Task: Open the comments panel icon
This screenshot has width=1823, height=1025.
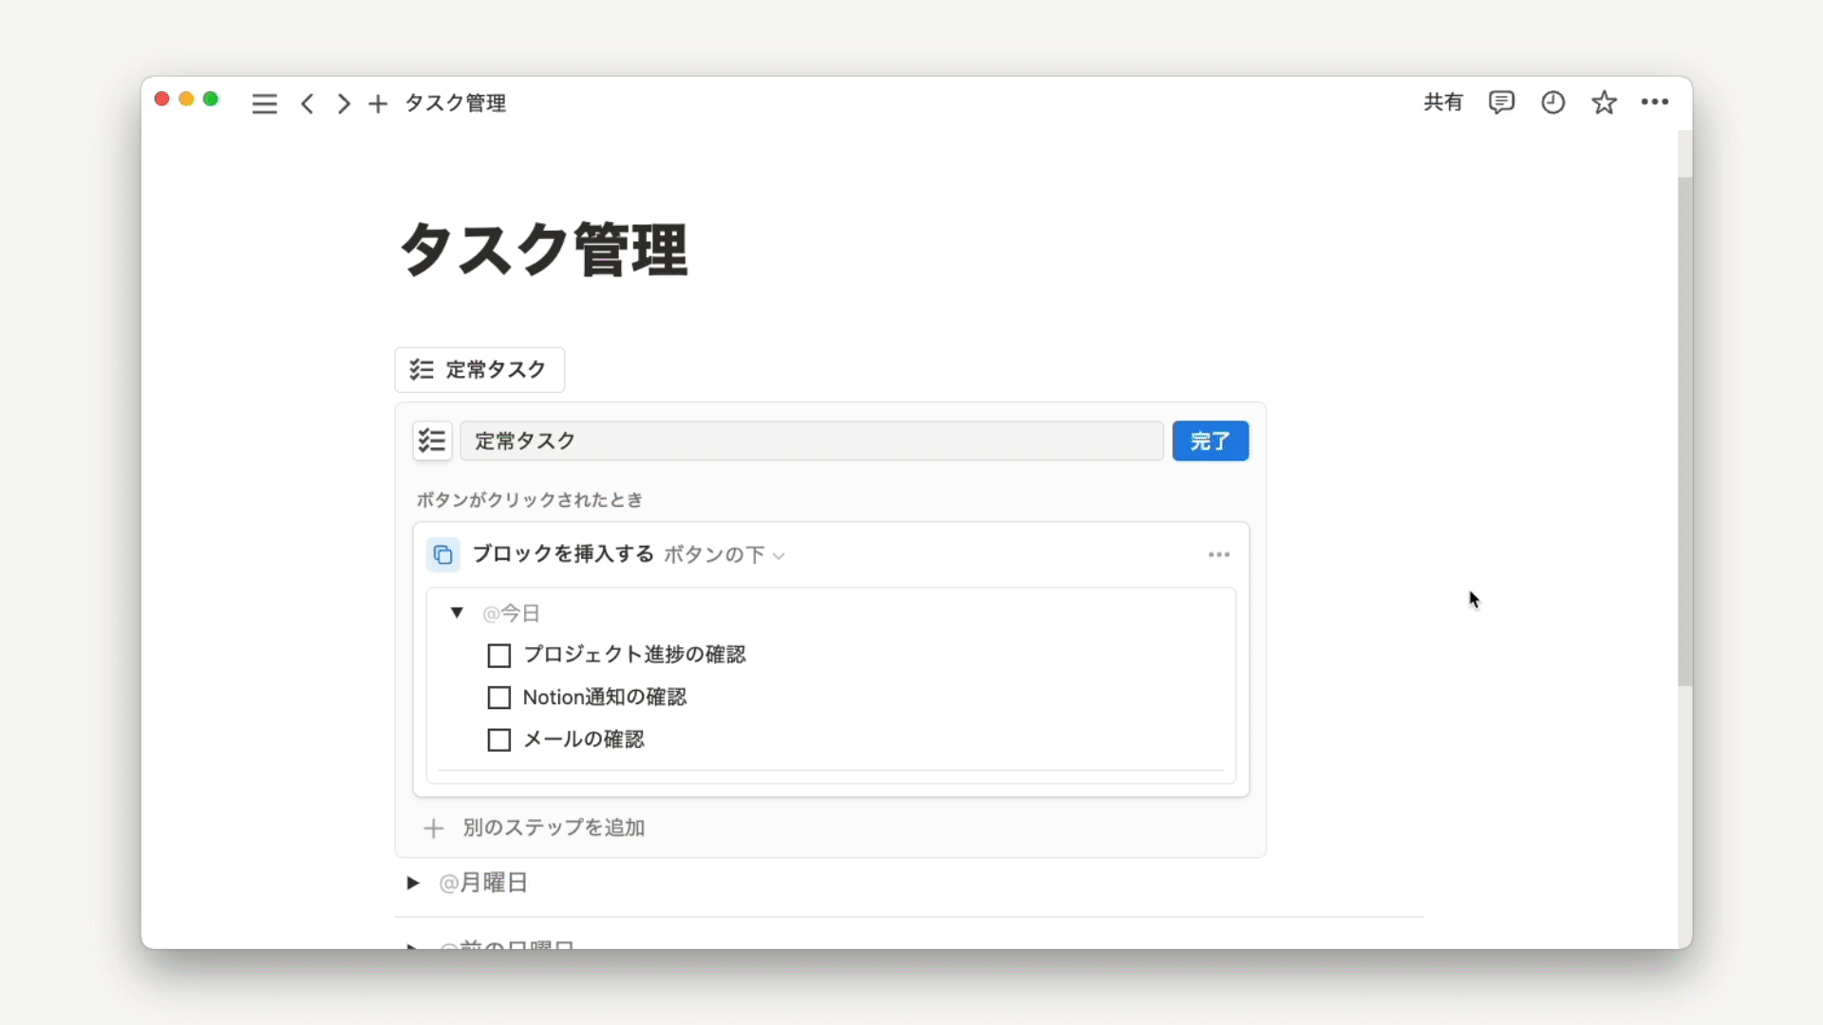Action: (x=1501, y=102)
